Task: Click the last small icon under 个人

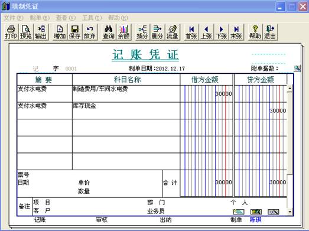Action: [274, 212]
